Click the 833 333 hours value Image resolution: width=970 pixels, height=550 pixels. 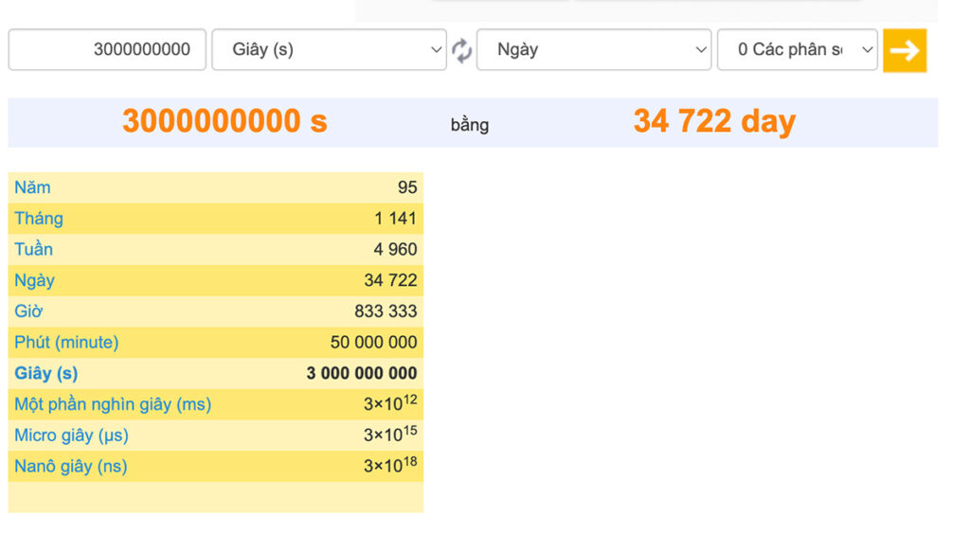386,311
